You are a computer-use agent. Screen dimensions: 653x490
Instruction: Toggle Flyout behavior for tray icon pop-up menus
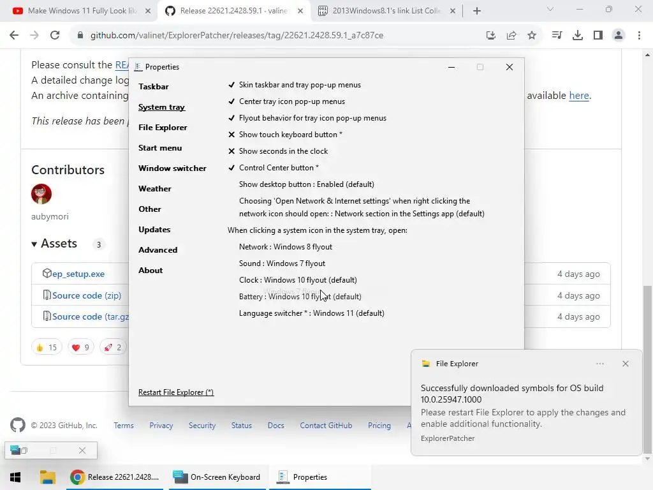coord(307,118)
